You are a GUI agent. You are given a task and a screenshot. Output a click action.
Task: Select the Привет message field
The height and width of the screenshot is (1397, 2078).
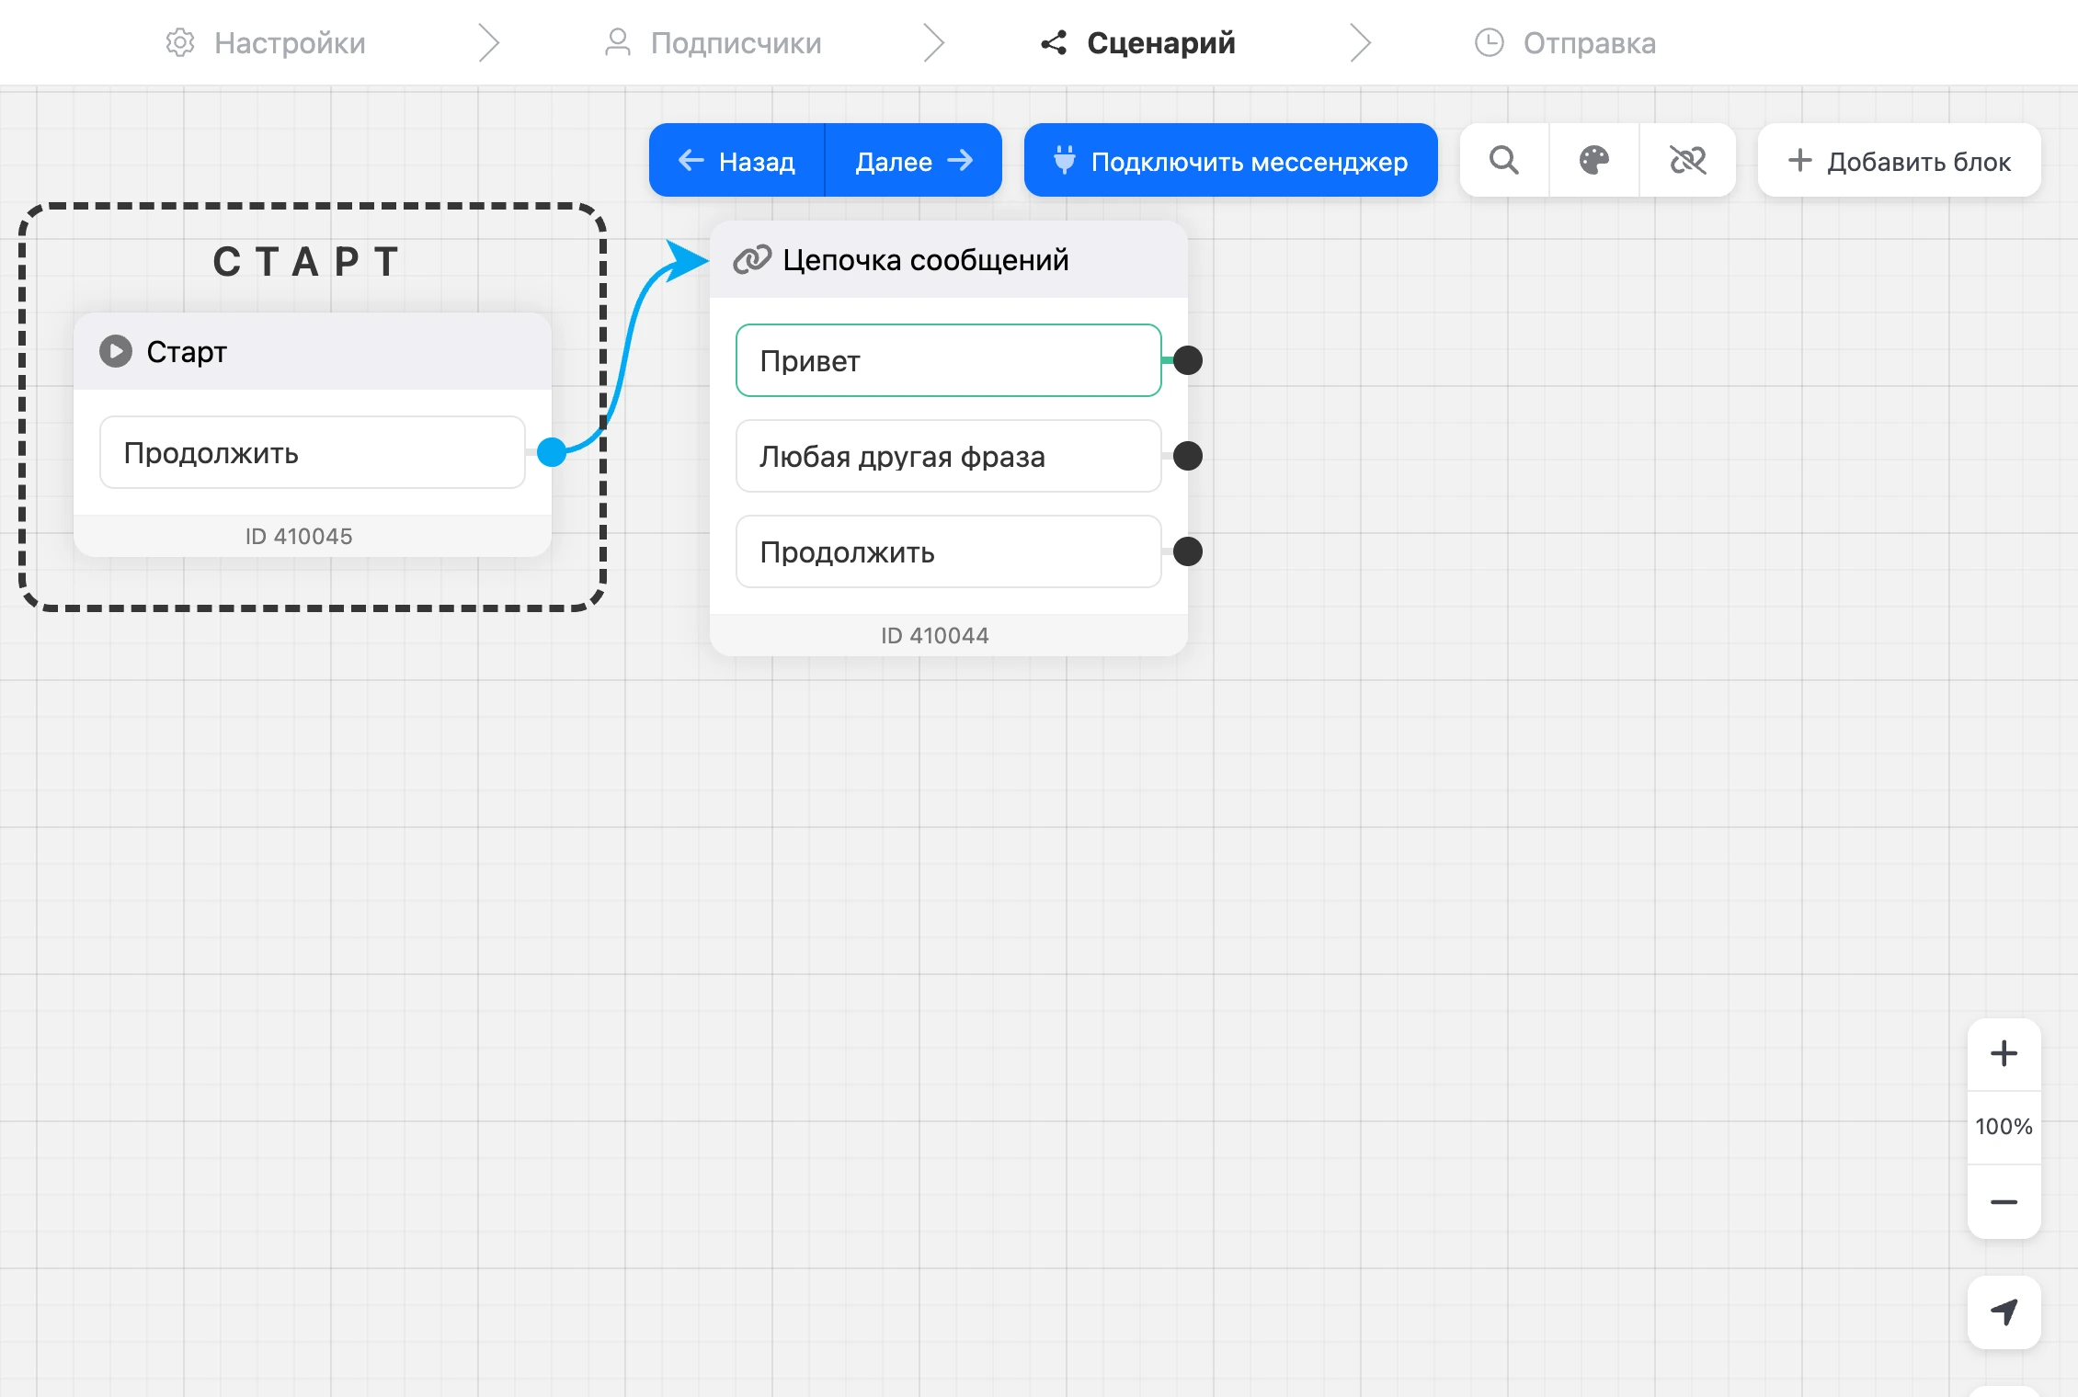(948, 360)
